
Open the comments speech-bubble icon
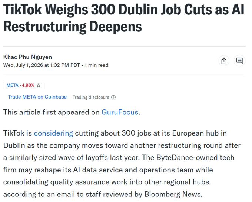point(239,61)
